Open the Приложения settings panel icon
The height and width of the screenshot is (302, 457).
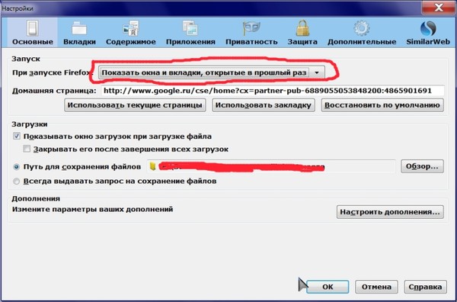pos(190,28)
